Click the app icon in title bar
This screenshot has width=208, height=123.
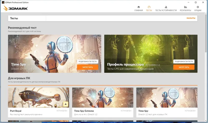pyautogui.click(x=3, y=2)
